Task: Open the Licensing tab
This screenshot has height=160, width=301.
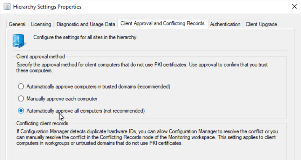Action: 41,24
